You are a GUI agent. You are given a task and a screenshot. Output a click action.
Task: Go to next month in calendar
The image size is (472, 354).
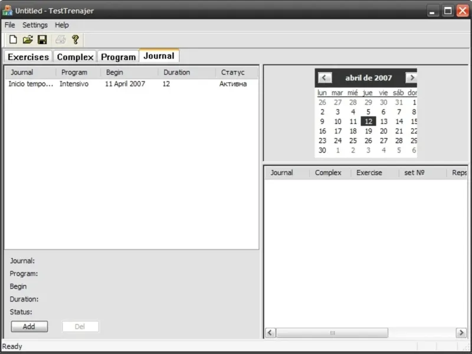pos(411,78)
